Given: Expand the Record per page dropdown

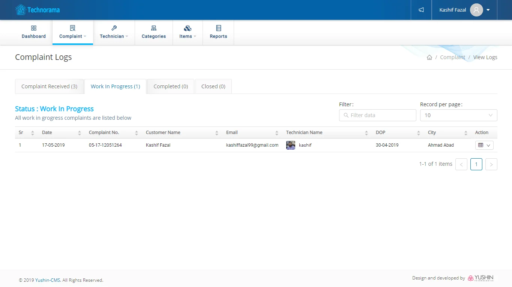Looking at the screenshot, I should [458, 115].
